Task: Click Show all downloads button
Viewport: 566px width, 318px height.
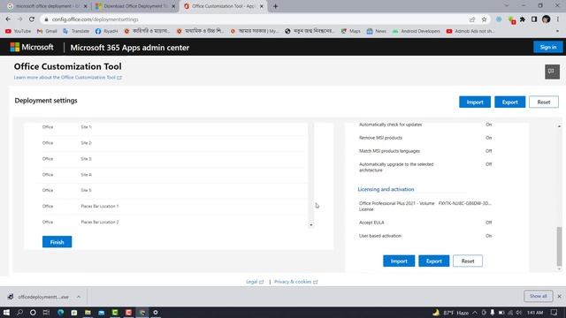Action: pyautogui.click(x=539, y=296)
